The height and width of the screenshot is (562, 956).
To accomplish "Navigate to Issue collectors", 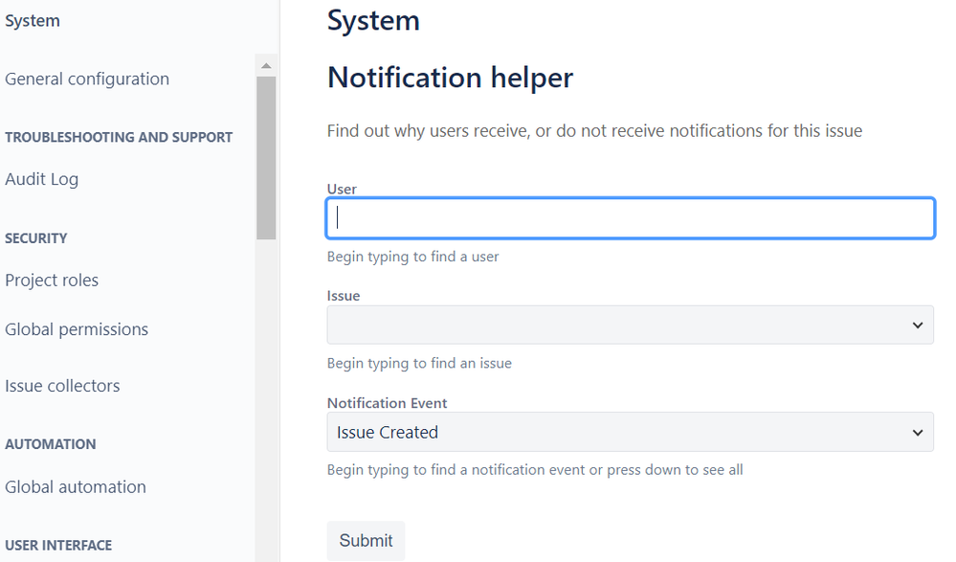I will (62, 386).
